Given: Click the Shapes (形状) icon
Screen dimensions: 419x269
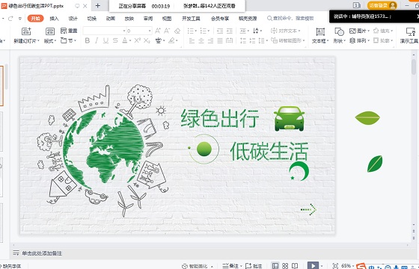Looking at the screenshot, I should [339, 31].
